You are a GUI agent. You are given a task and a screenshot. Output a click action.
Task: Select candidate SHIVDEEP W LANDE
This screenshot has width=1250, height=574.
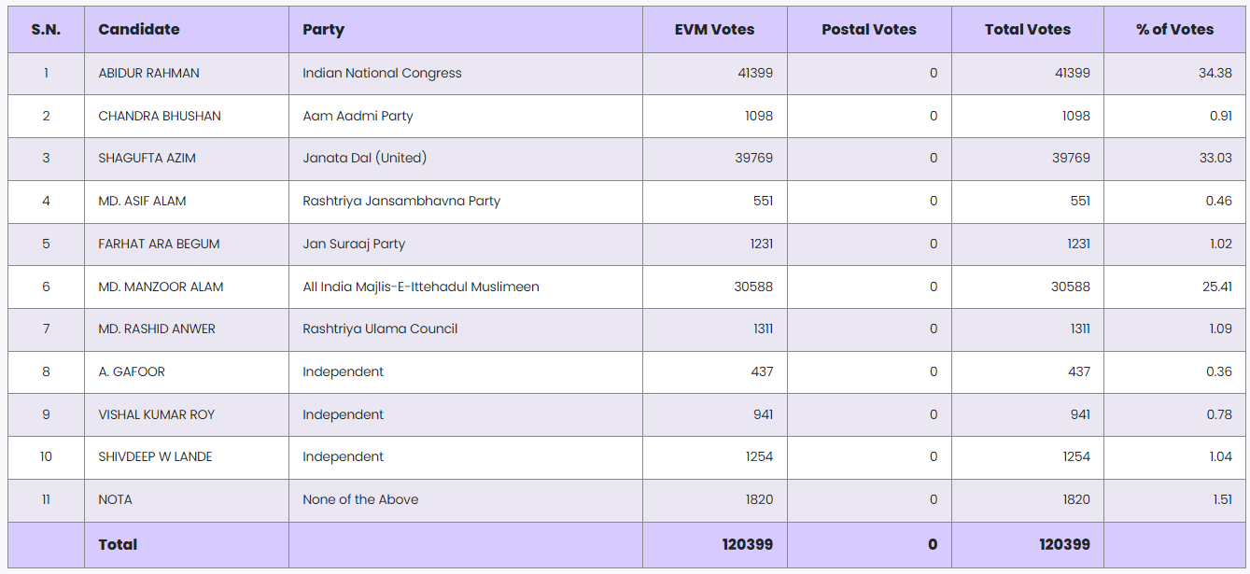tap(155, 456)
